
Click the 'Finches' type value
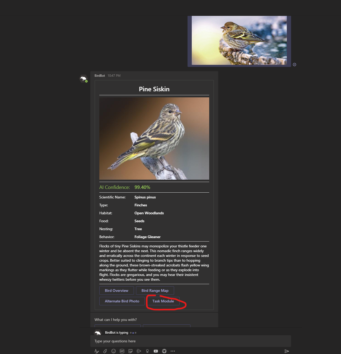[141, 205]
